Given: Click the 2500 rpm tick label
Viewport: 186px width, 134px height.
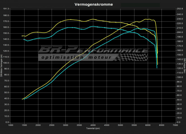Looking at the screenshot, I should [x=52, y=125].
